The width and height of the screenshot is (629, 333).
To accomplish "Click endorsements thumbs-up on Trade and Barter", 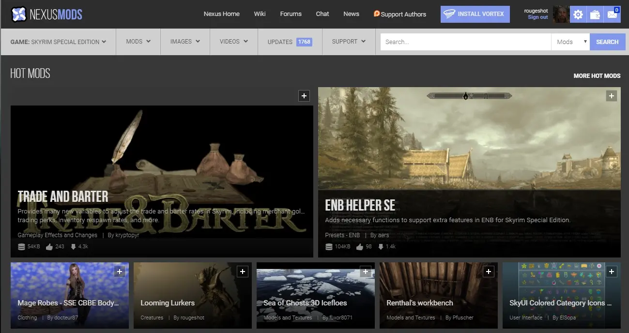I will coord(49,247).
